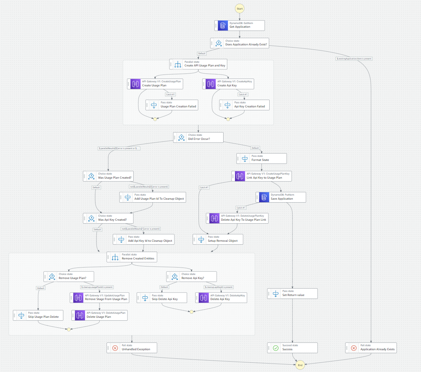Click the Start node circle
Viewport: 421px width, 372px height.
(x=240, y=8)
